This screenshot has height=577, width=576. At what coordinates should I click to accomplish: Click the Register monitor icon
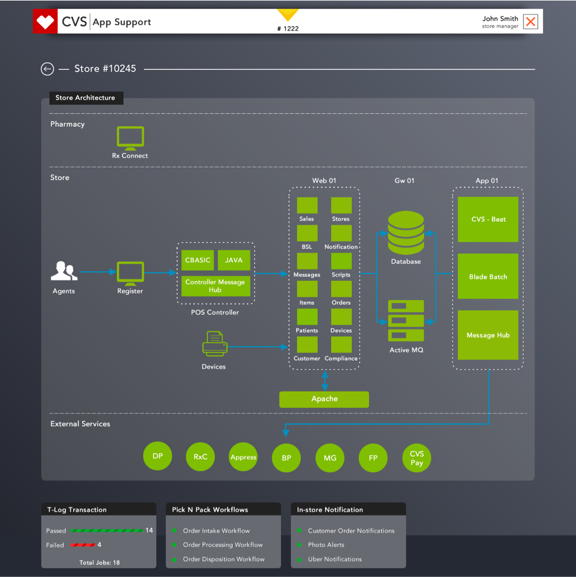pos(130,273)
